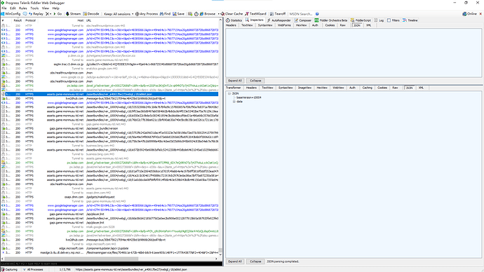
Task: Click the black QuickExec command box
Action: tap(111, 264)
